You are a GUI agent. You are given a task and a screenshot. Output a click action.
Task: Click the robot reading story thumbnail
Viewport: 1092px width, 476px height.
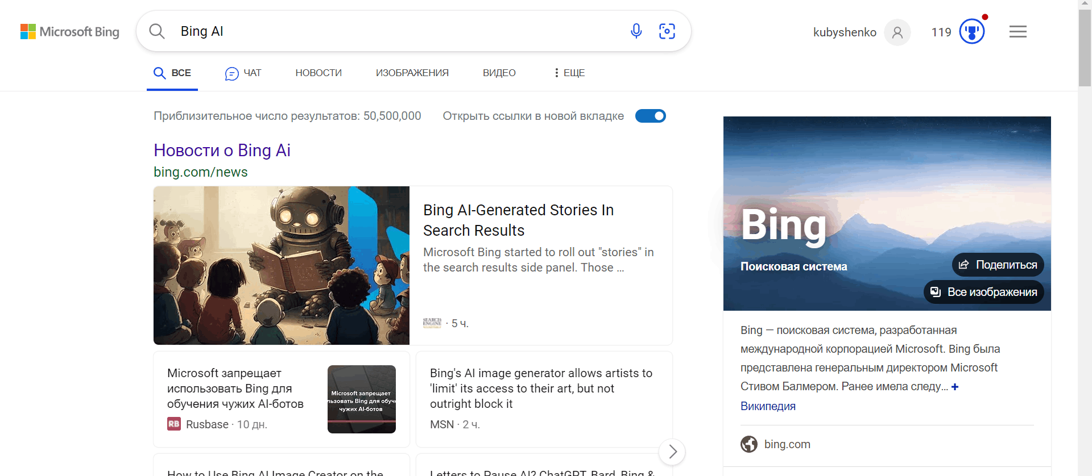pos(282,265)
